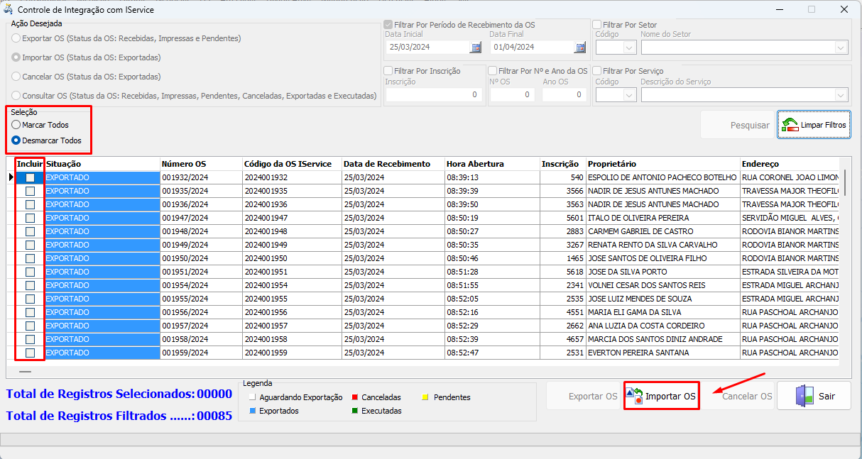Click the Nº OS input field
The image size is (862, 459).
click(512, 95)
